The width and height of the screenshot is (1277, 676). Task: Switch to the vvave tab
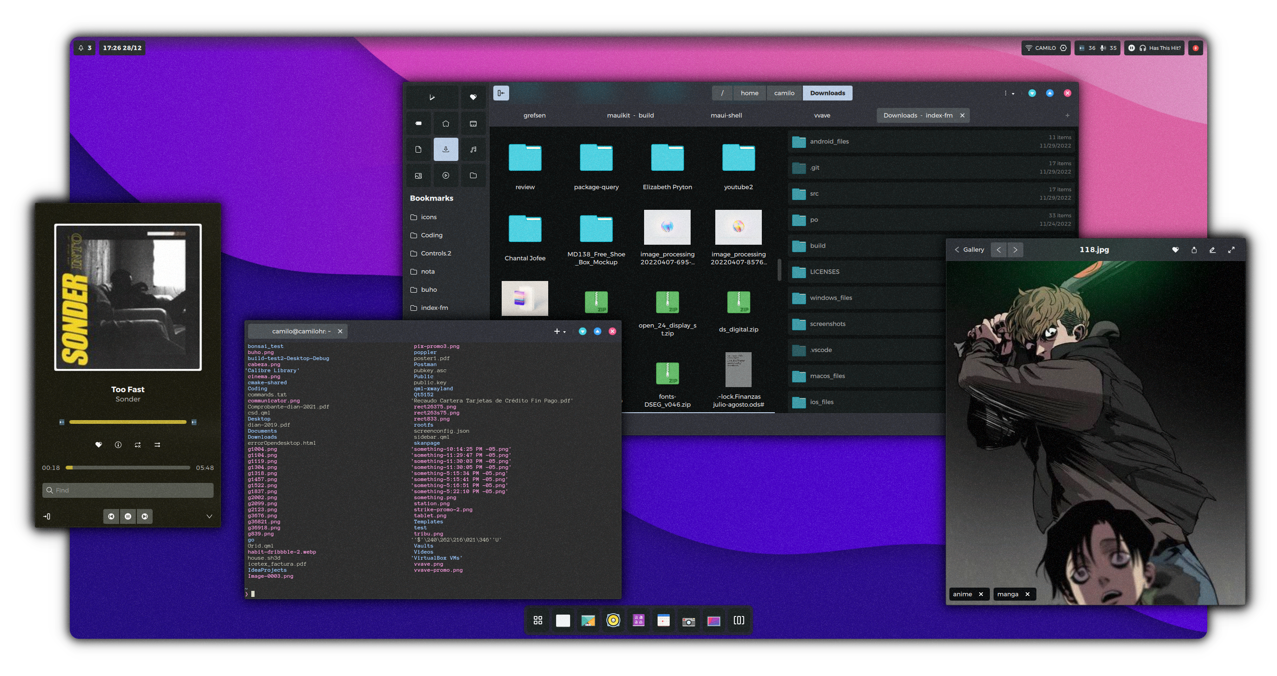[x=821, y=115]
